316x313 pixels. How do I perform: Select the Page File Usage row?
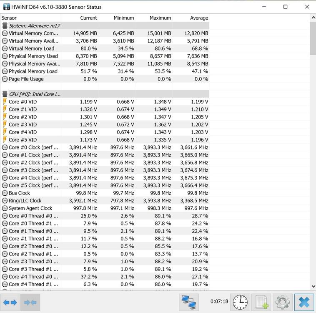[26, 79]
